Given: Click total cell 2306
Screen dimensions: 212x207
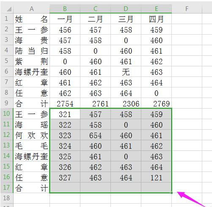Looking at the screenshot, I should coord(126,103).
